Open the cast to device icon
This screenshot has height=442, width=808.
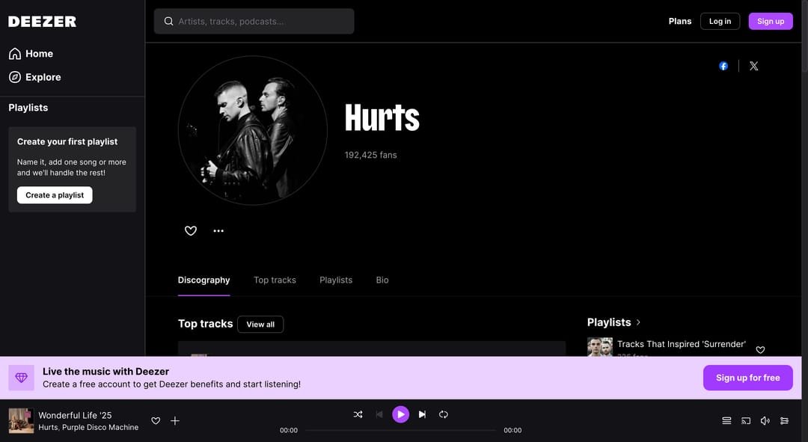(x=746, y=421)
